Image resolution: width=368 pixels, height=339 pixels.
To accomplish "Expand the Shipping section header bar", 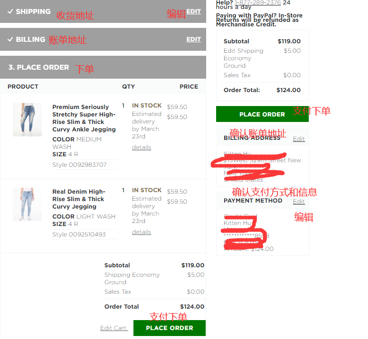I will [x=103, y=11].
